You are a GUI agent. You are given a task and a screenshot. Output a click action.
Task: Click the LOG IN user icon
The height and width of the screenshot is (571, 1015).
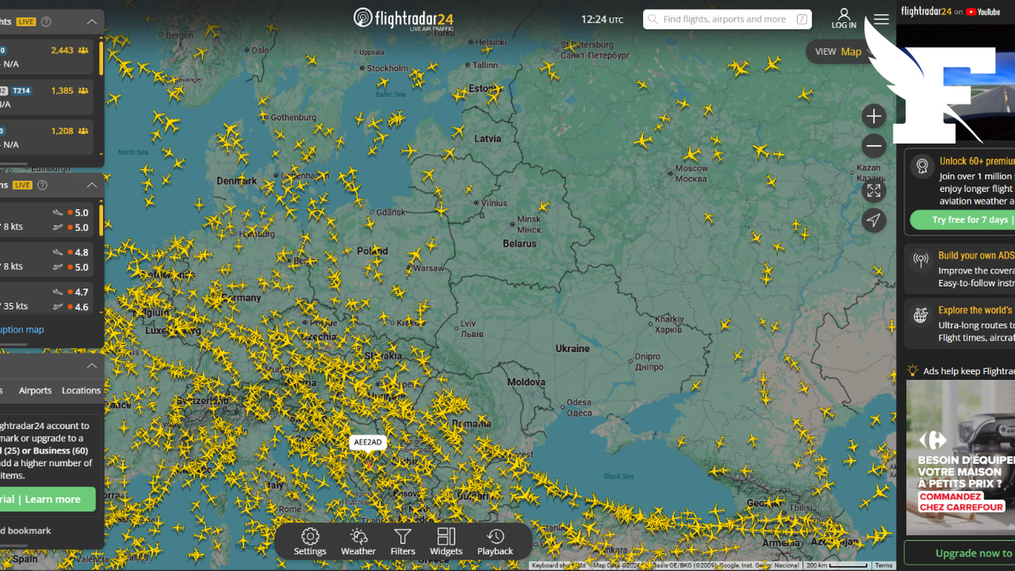(x=844, y=19)
